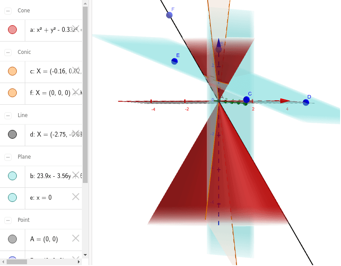
Task: Select point C on the x-axis
Action: pos(246,99)
